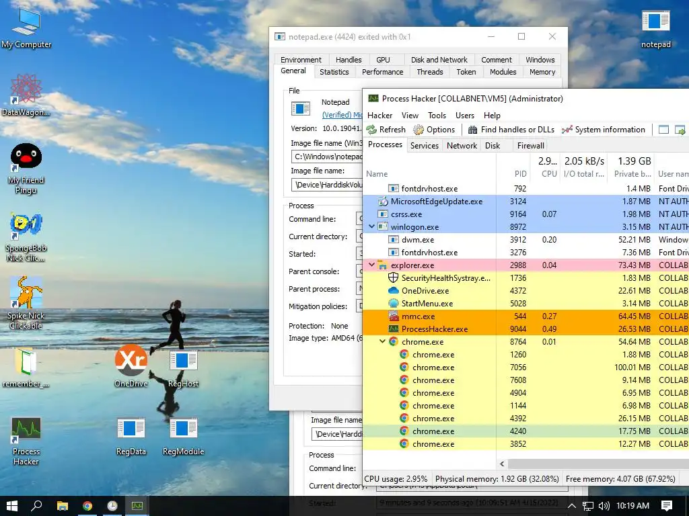Select the mmc.exe process row
The image size is (689, 516).
(525, 316)
